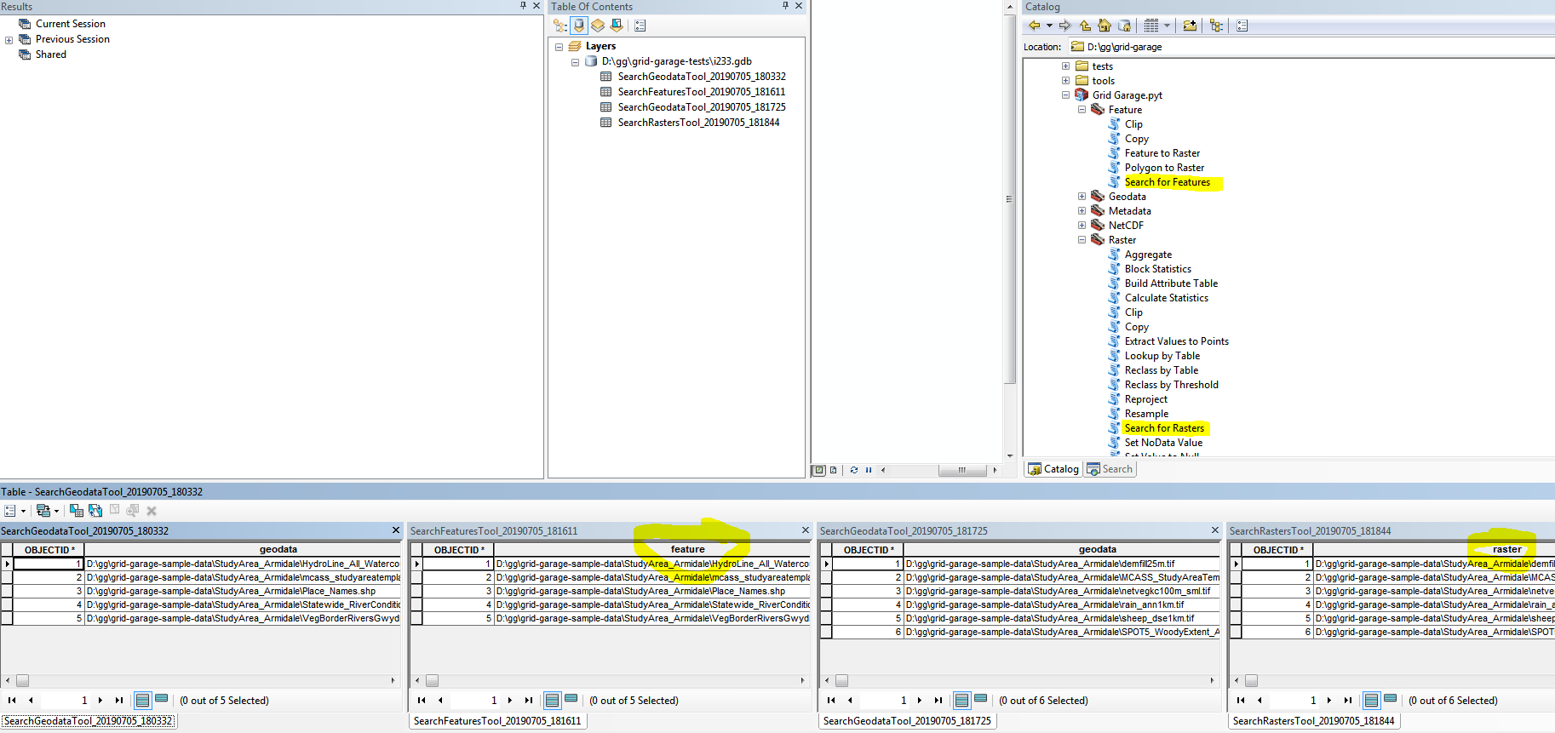Collapse Grid Garage.pyt toolbox
This screenshot has height=733, width=1555.
click(1065, 95)
